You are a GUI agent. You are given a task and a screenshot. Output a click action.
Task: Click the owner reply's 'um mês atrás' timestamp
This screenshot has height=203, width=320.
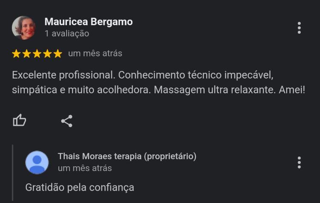point(85,168)
